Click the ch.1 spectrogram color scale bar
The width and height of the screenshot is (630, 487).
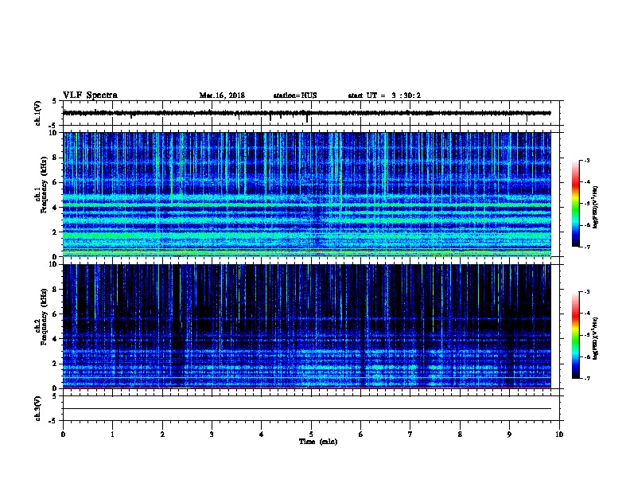(x=576, y=204)
